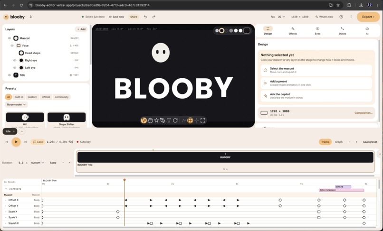
Task: Toggle the grid overlay on stage
Action: [x=190, y=120]
